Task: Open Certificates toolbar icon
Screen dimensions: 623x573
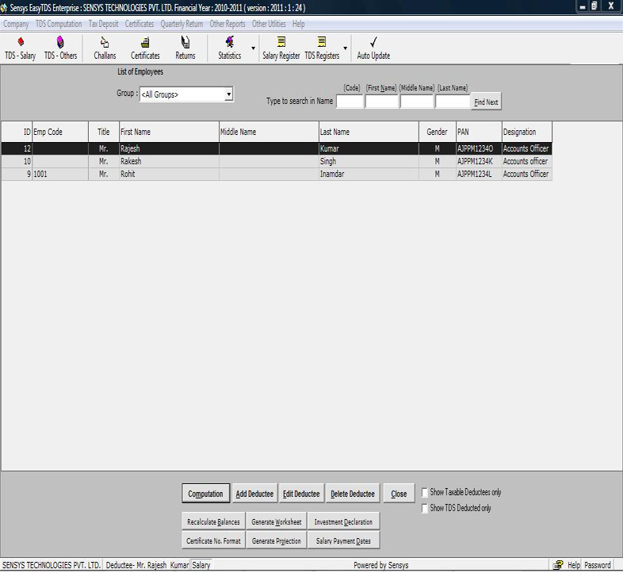Action: tap(145, 48)
